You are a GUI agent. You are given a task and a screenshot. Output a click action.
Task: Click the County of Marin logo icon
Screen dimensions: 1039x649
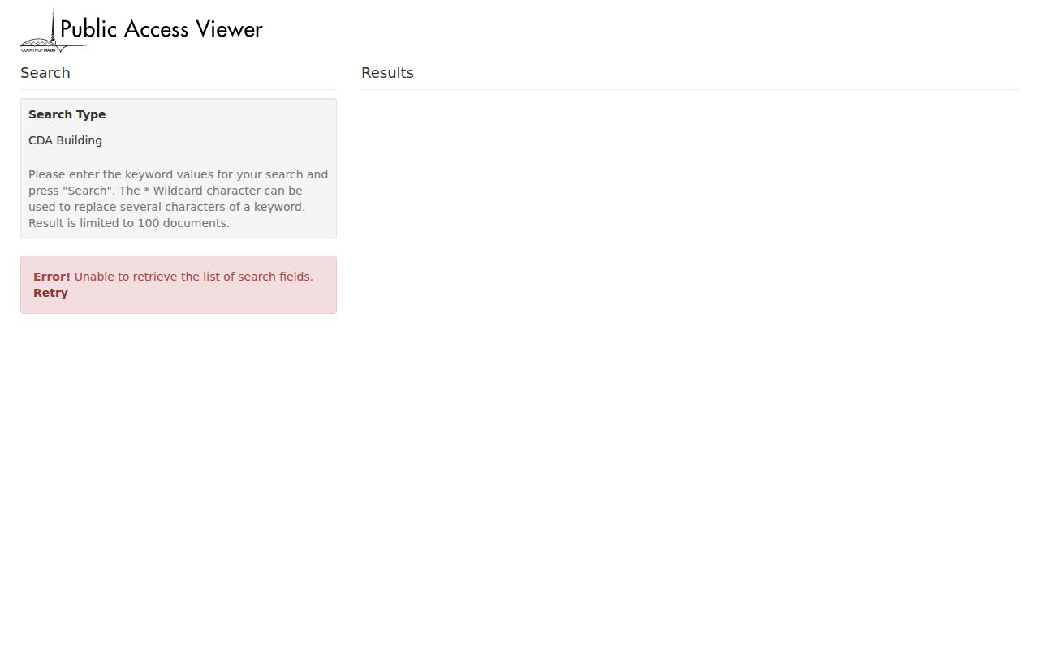[54, 31]
